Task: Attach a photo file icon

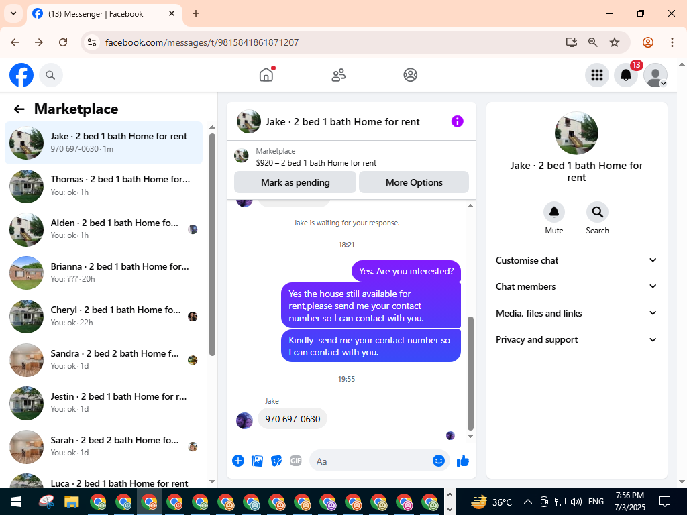Action: (257, 461)
